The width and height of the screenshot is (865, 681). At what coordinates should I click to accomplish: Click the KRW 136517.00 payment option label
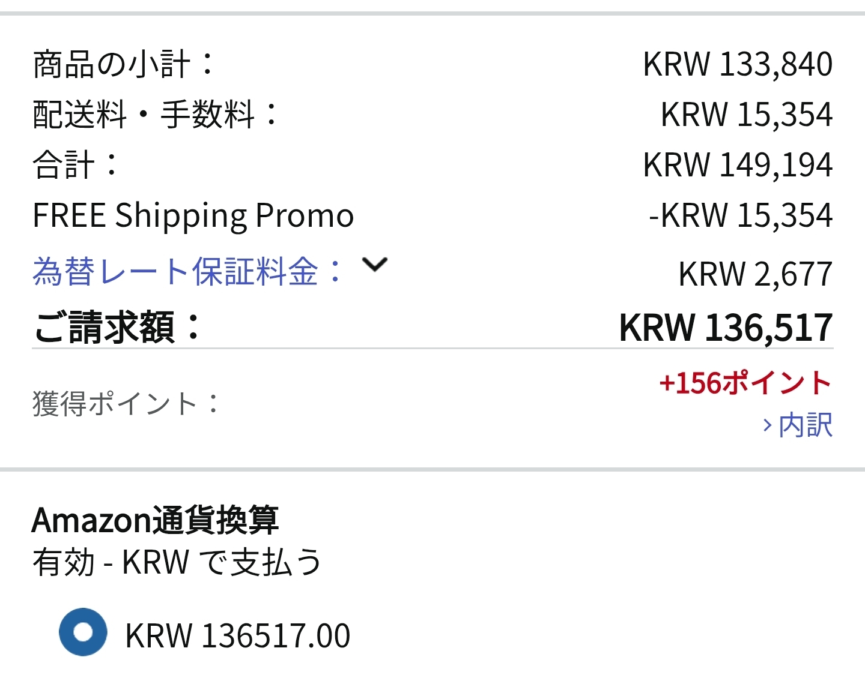click(237, 636)
